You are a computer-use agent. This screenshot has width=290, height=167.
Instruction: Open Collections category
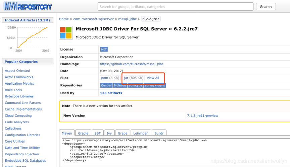(13, 129)
